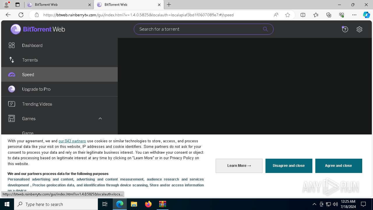Image resolution: width=373 pixels, height=210 pixels.
Task: Click the Trending Videos lightning icon
Action: 12,104
